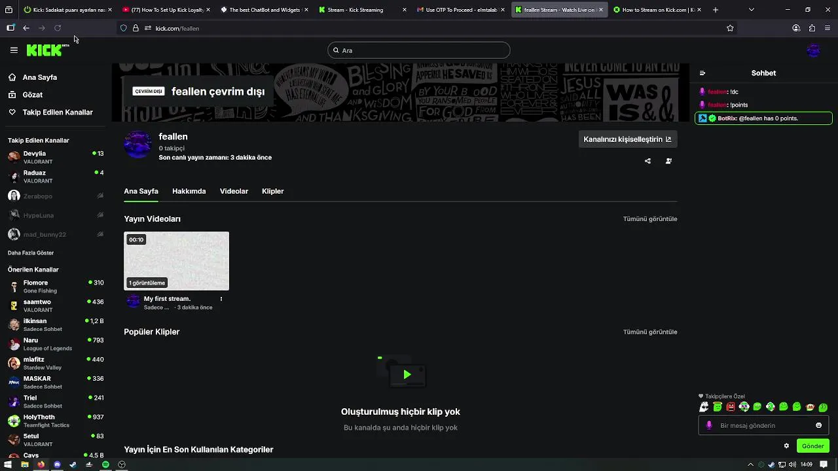The width and height of the screenshot is (838, 471).
Task: Expand Daha Fazla Göster followed channels
Action: pyautogui.click(x=31, y=253)
